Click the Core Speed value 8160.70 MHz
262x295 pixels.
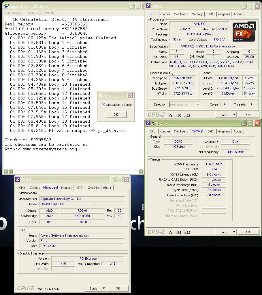point(183,78)
